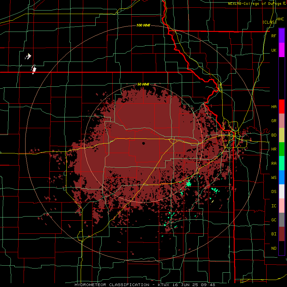Click the DS white legend swatch
This screenshot has width=287, height=287.
[282, 191]
